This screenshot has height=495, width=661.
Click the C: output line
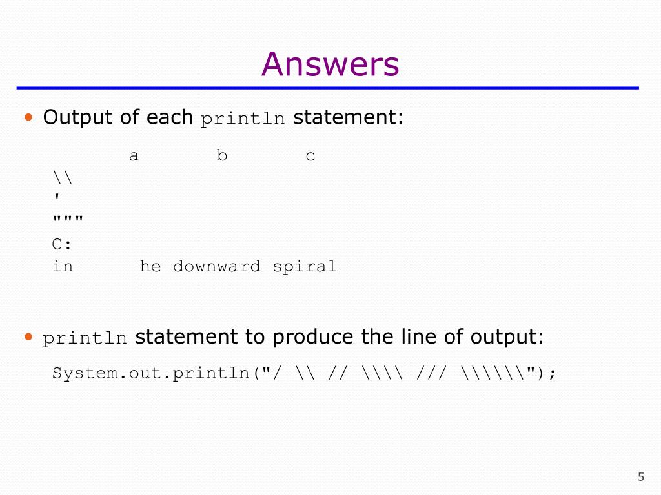[62, 244]
